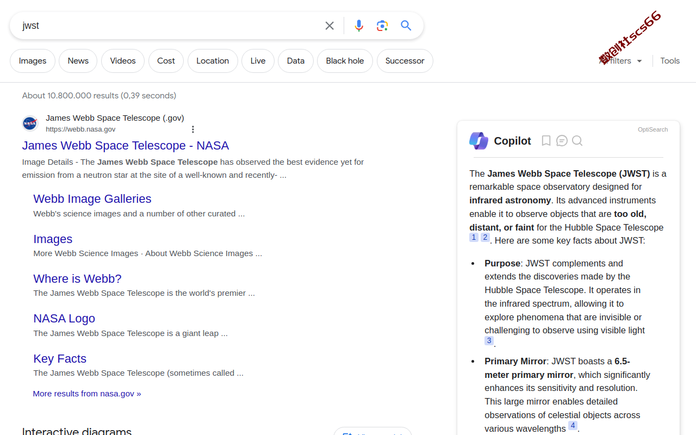Open the Webb Image Galleries sitelink
The width and height of the screenshot is (696, 435).
[x=92, y=199]
